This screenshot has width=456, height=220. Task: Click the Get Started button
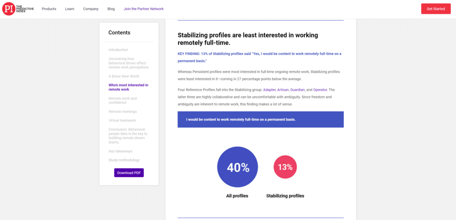coord(436,9)
